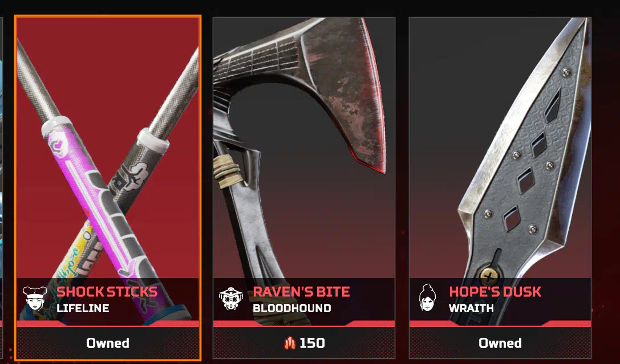
Task: Click the LIFELINE legend name label
Action: 83,308
